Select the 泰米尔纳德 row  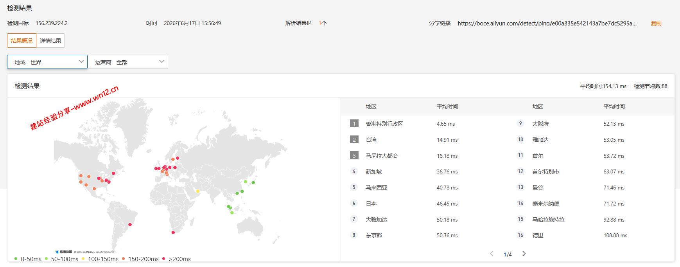tap(591, 204)
